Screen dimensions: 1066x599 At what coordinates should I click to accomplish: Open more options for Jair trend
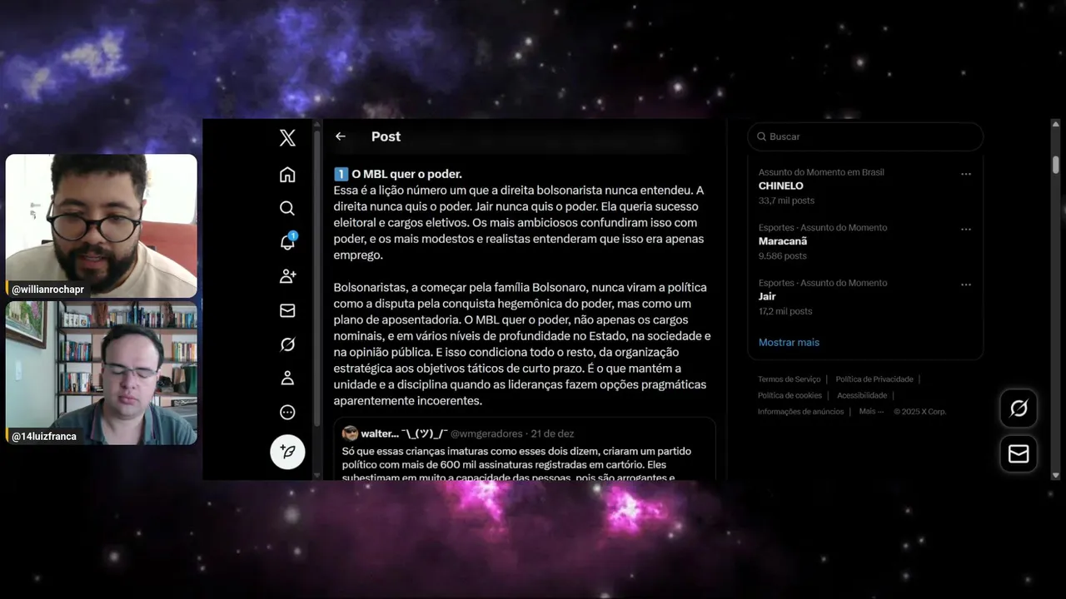click(x=966, y=285)
